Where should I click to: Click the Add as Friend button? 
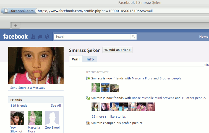coord(117,50)
